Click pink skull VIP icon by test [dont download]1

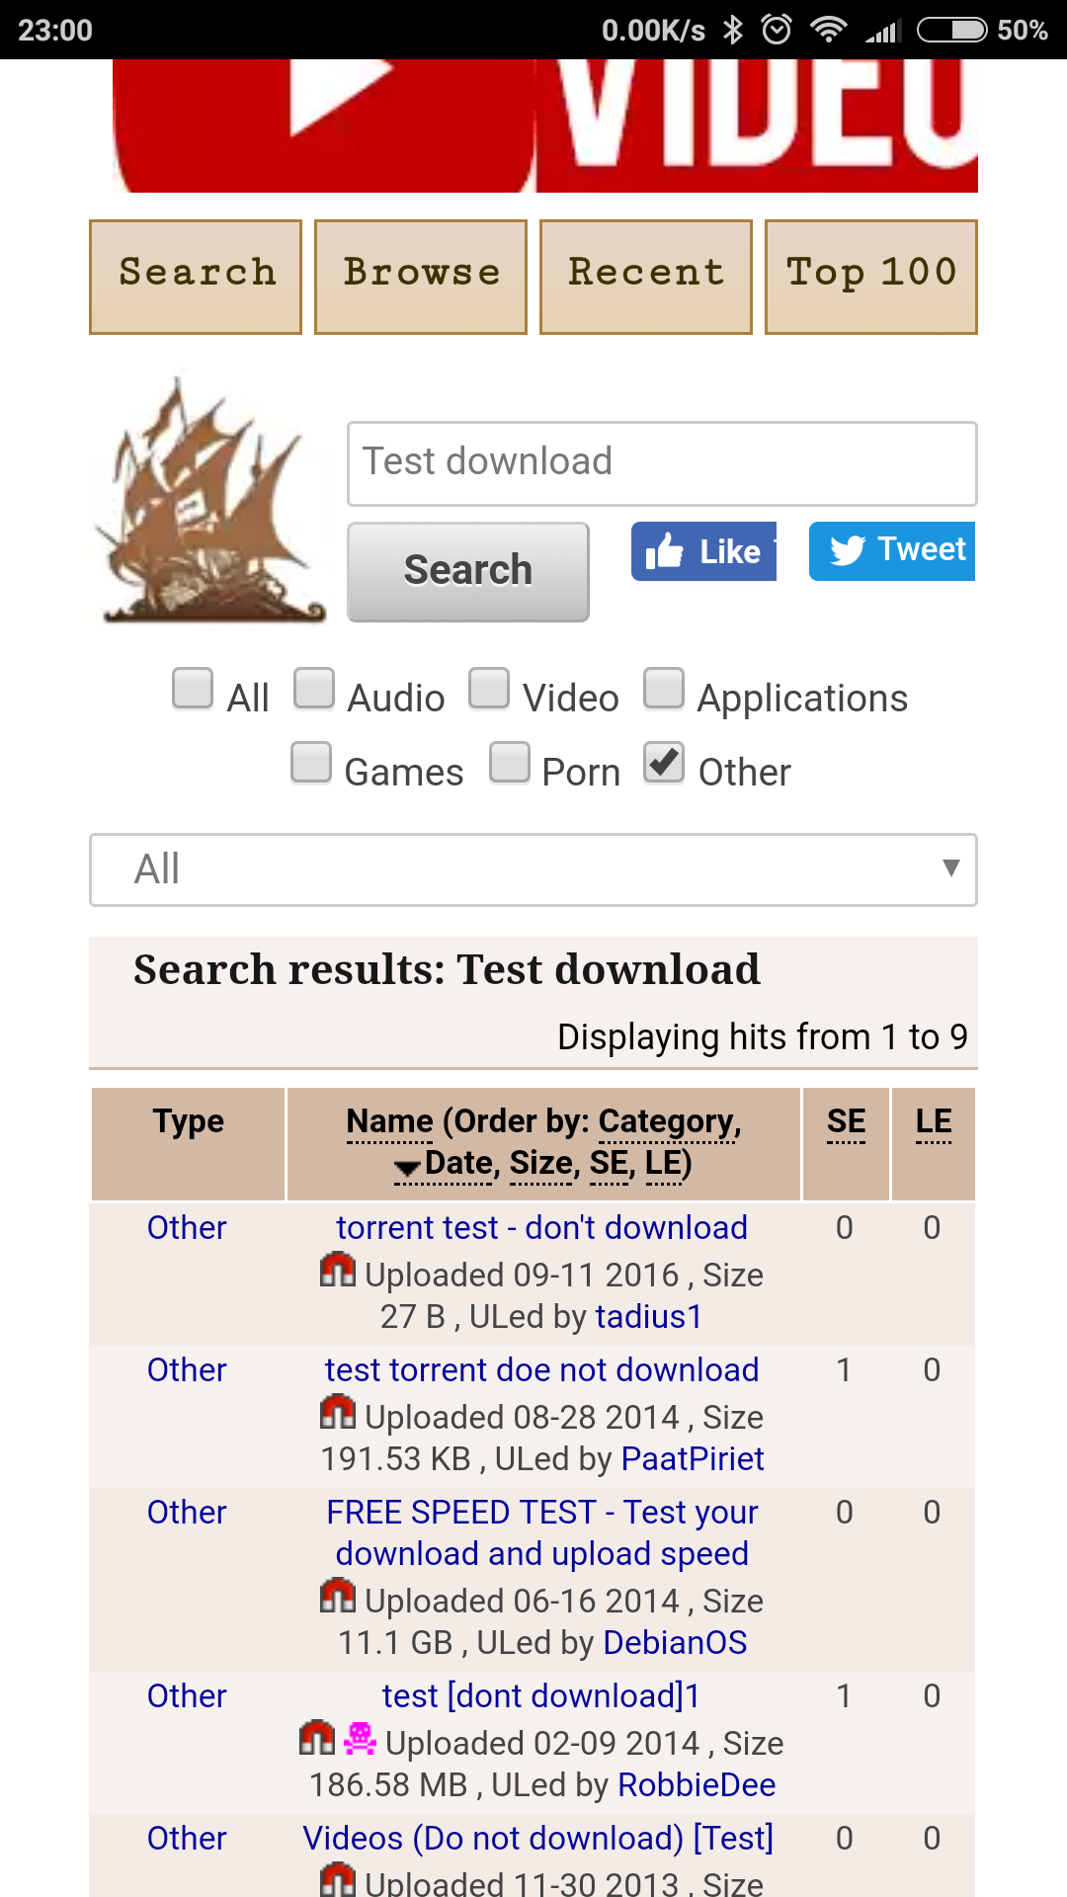point(360,1738)
